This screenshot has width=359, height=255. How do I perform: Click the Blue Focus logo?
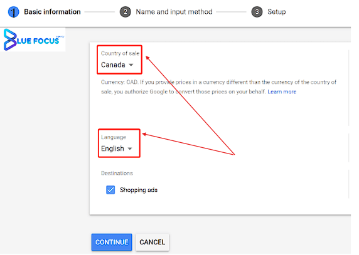coord(33,39)
